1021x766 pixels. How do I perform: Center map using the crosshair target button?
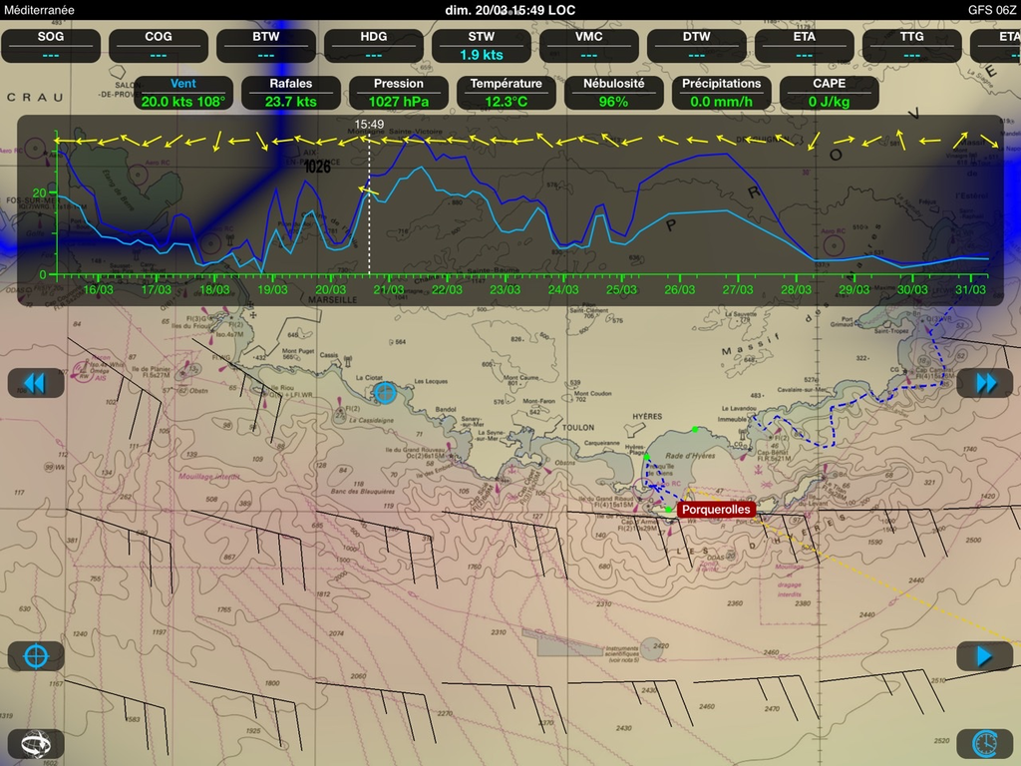pyautogui.click(x=36, y=656)
